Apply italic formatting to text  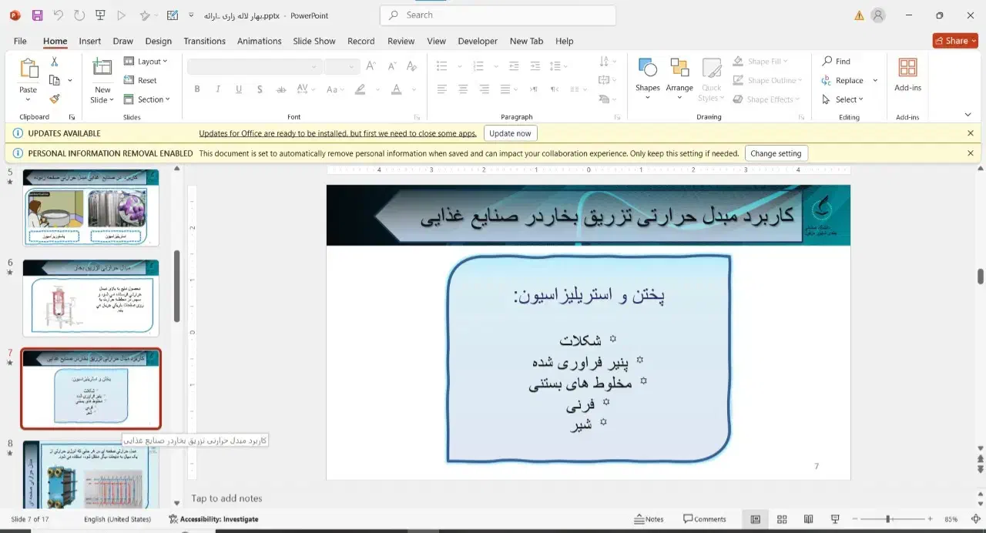click(218, 89)
